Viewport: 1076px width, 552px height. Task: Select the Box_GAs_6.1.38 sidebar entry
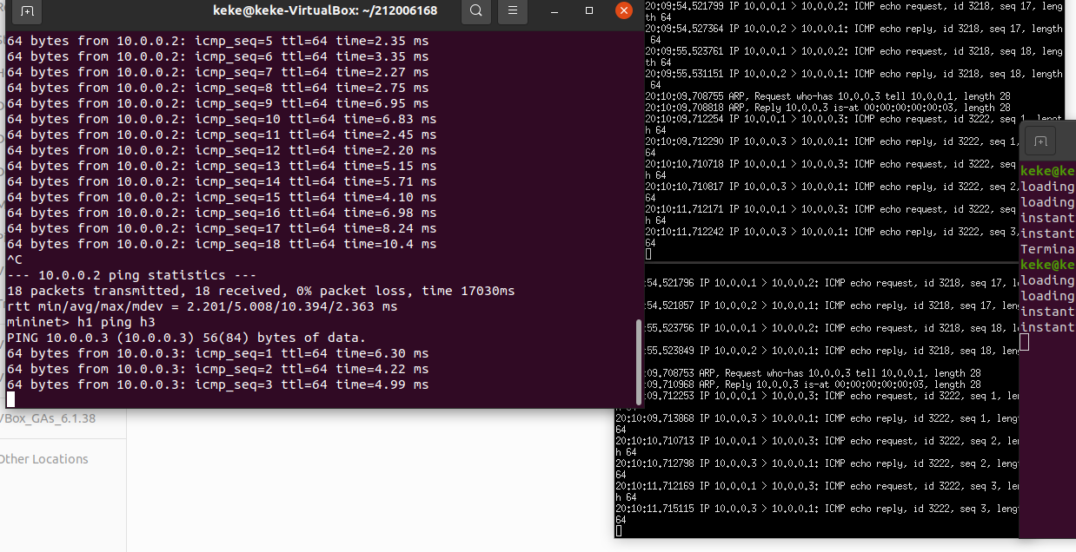48,418
